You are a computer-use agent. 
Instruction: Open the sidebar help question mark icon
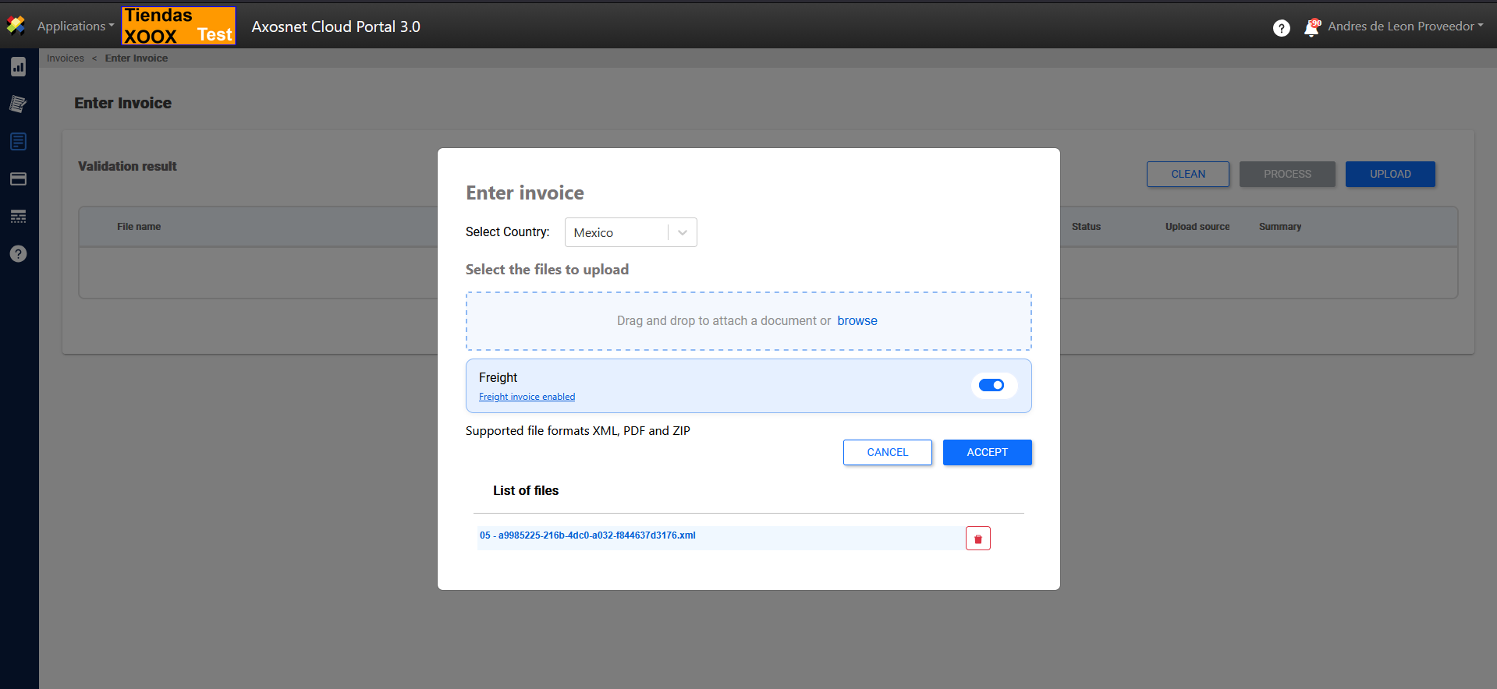click(x=18, y=253)
